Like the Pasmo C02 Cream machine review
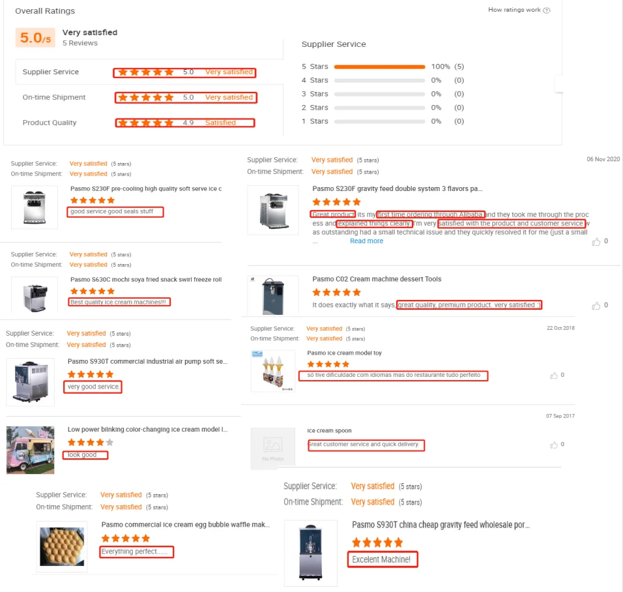Viewport: 623px width, 592px height. (596, 306)
